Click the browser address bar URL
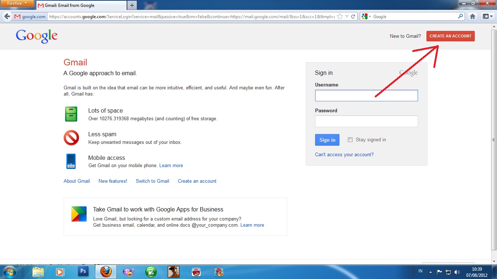The height and width of the screenshot is (279, 497). 192,17
